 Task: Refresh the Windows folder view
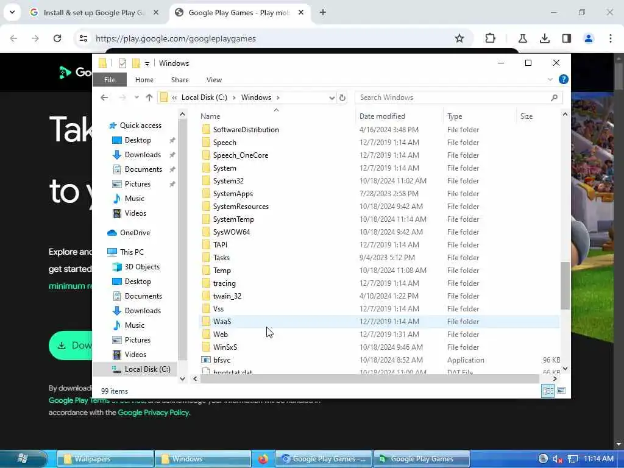pyautogui.click(x=342, y=97)
